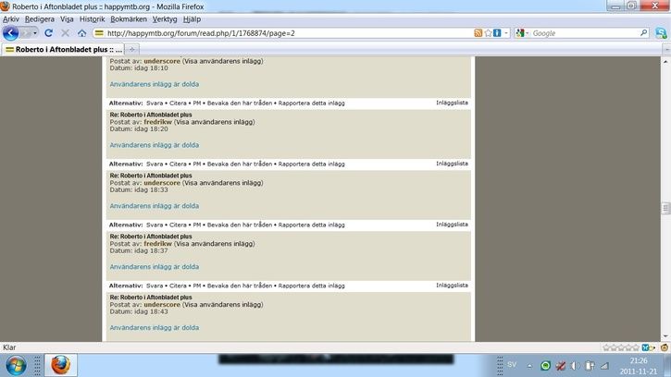Click the page scrollbar down arrow
Viewport: 671px width, 377px height.
click(x=665, y=336)
